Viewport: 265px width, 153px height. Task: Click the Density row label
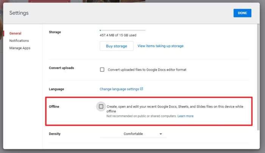[x=55, y=134]
